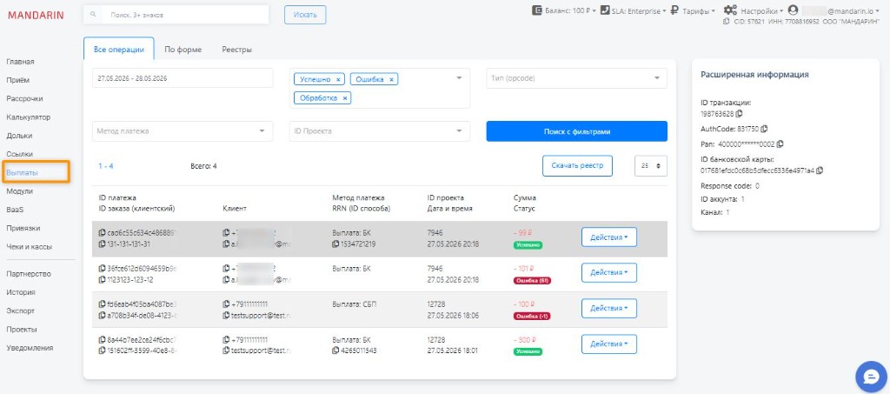The width and height of the screenshot is (890, 394).
Task: Expand the Тип (opcode) dropdown
Action: (576, 78)
